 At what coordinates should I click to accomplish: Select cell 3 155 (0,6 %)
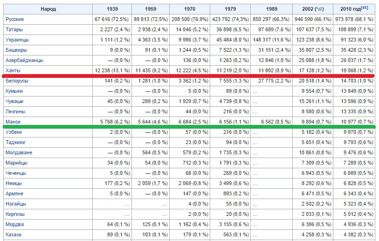[x=230, y=224]
